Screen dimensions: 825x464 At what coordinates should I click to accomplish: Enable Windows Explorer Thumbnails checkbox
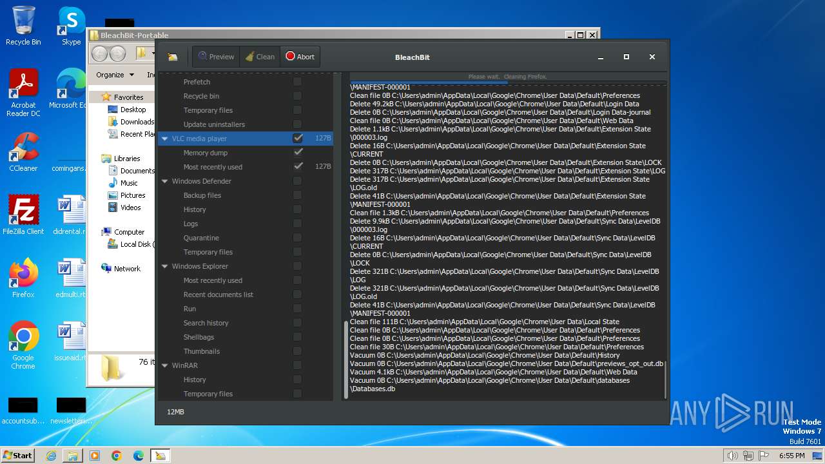point(297,351)
